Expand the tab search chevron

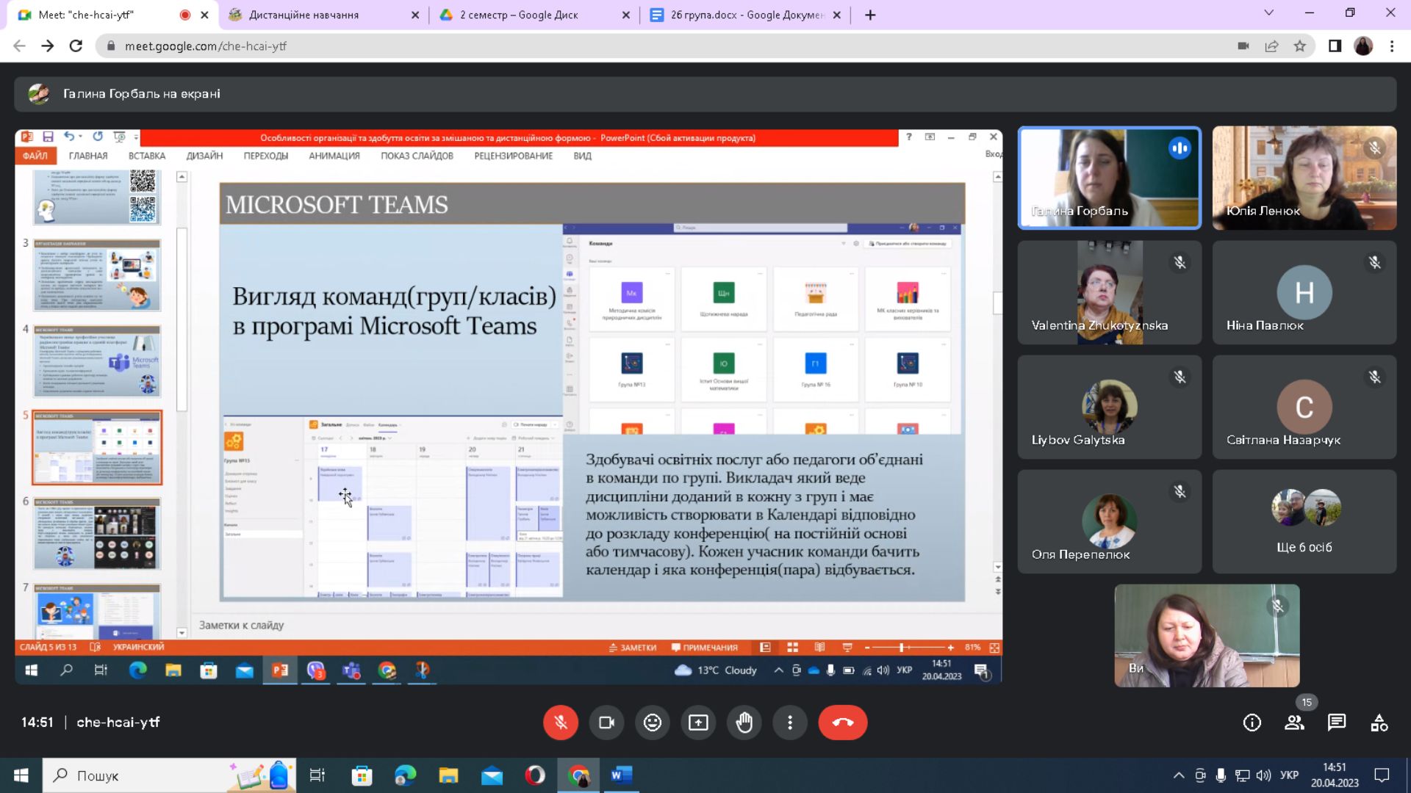pyautogui.click(x=1268, y=12)
